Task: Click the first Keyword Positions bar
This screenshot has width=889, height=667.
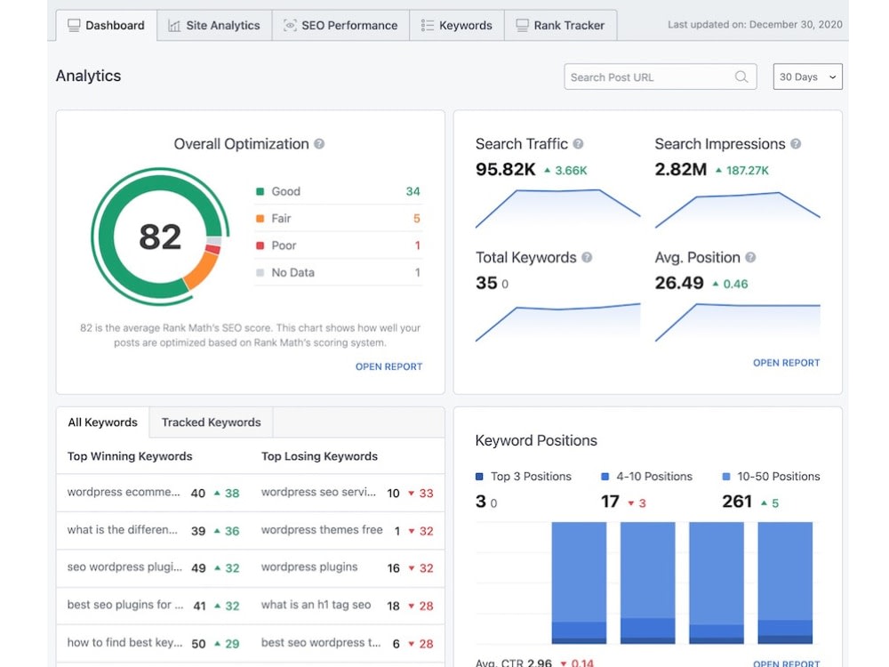Action: tap(579, 583)
